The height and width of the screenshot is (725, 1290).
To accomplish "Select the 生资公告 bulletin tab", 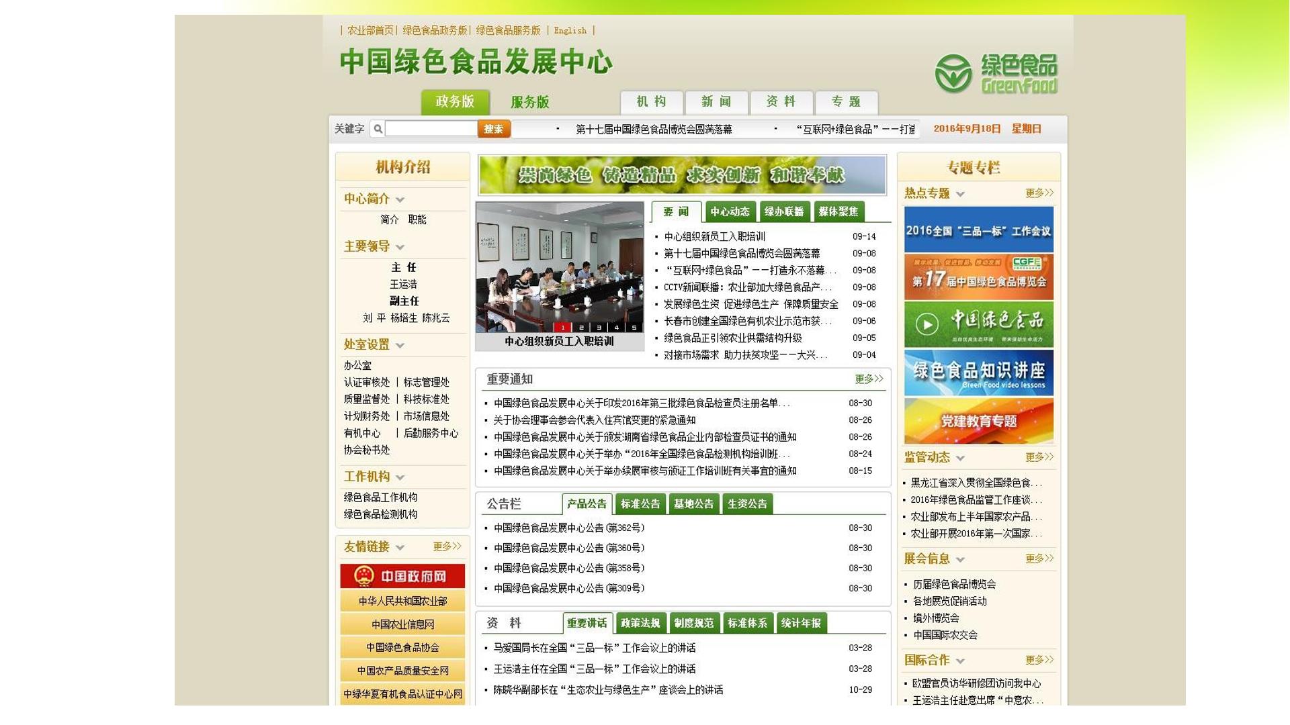I will [x=747, y=503].
